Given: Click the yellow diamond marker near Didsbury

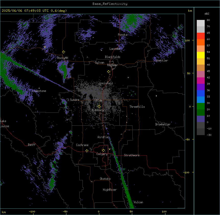Looking at the screenshot, I should click(x=99, y=106).
